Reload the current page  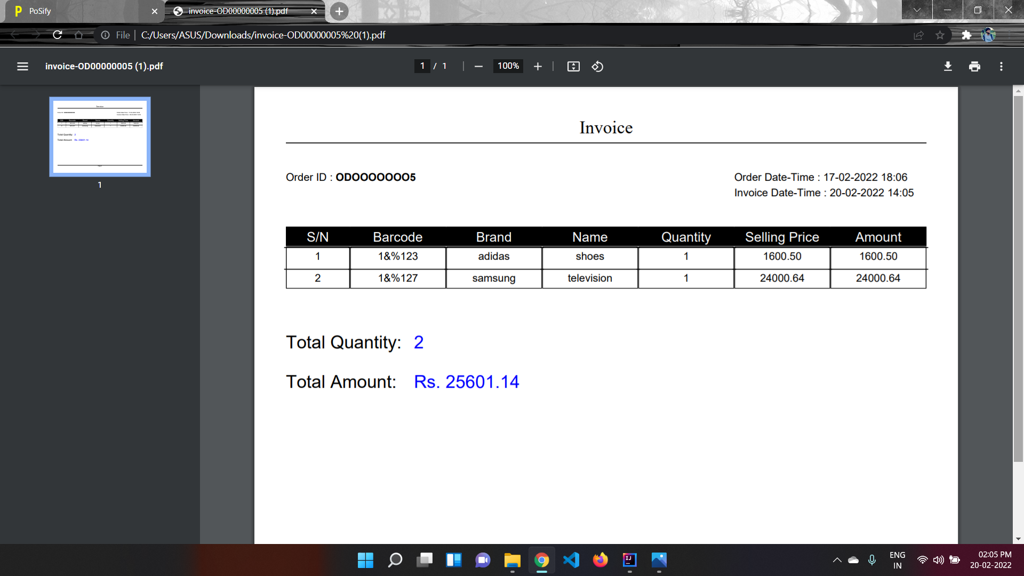coord(58,35)
